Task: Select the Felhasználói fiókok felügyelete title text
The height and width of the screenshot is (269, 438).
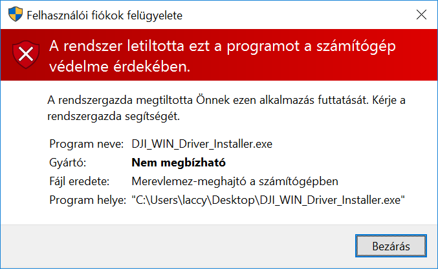Action: click(104, 15)
